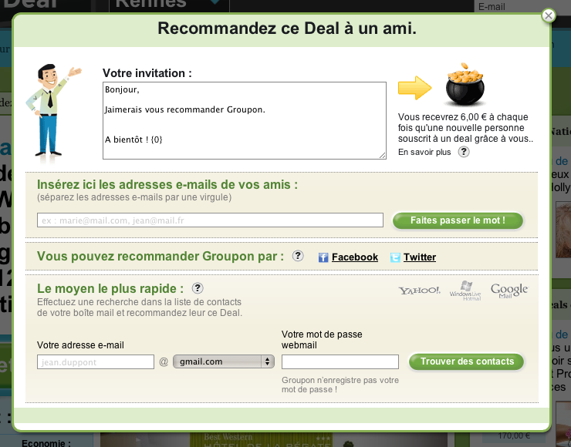Select the Google Mail logo
Viewport: 571px width, 447px height.
coord(509,291)
